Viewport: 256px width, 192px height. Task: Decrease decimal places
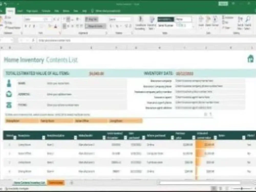(130, 26)
